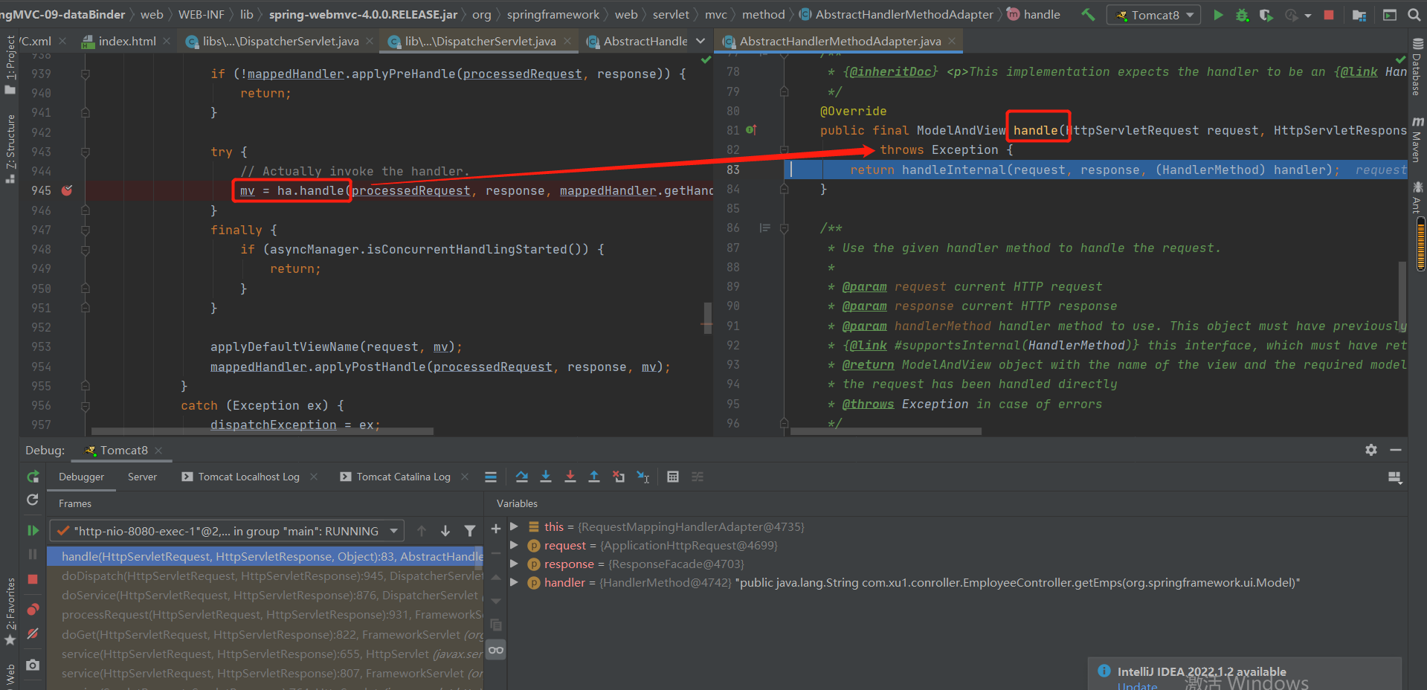Open the Server debug tab
The height and width of the screenshot is (690, 1427).
(x=142, y=477)
